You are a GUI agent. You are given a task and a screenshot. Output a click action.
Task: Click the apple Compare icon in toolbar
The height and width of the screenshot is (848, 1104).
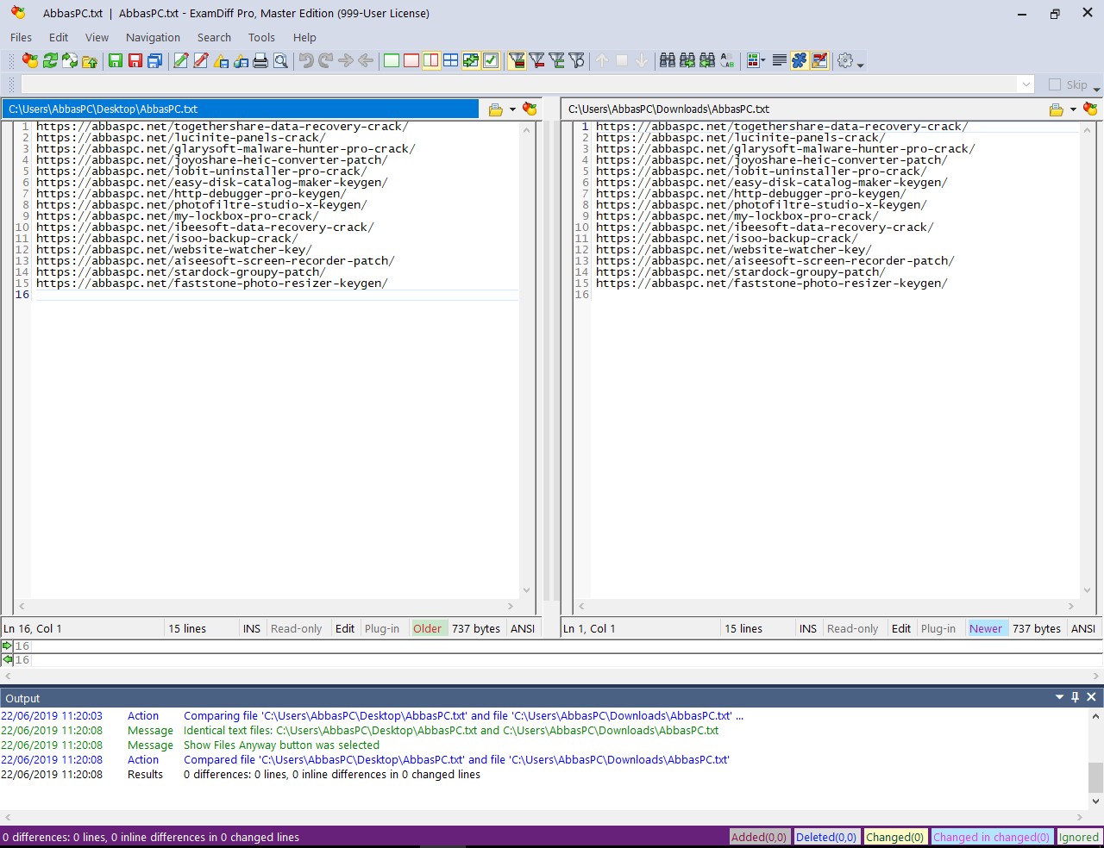click(30, 60)
